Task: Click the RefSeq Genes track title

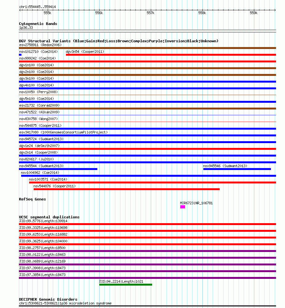Action: pos(32,199)
